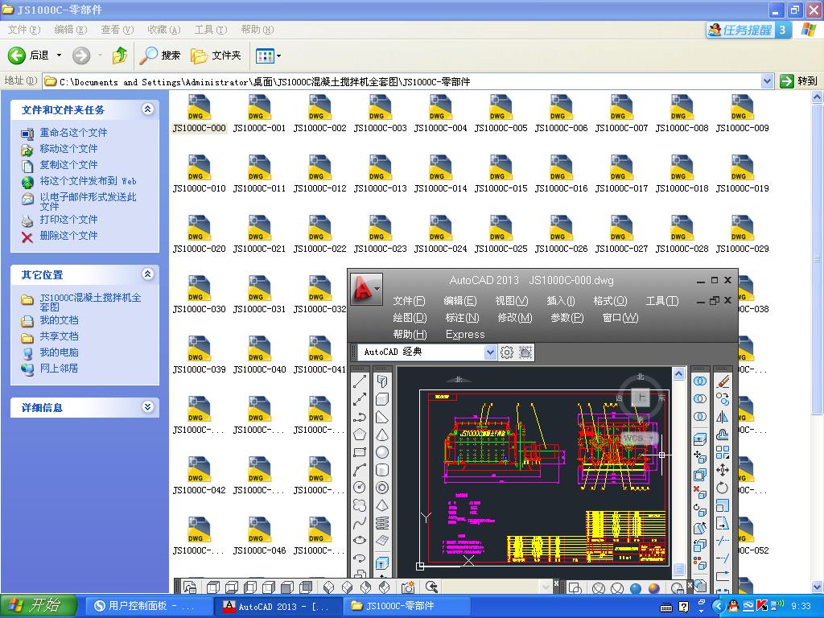
Task: Click the Intersect solid editing icon
Action: [699, 417]
